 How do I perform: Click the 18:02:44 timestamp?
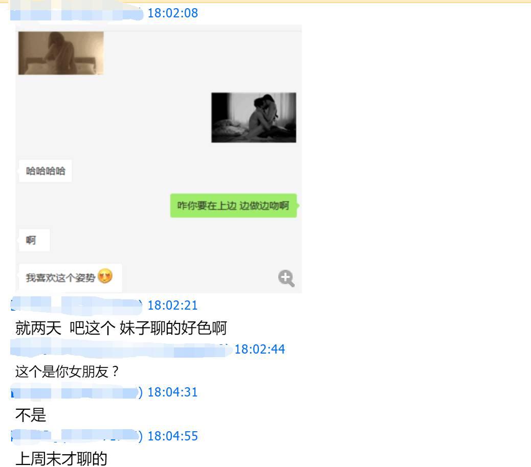point(260,349)
